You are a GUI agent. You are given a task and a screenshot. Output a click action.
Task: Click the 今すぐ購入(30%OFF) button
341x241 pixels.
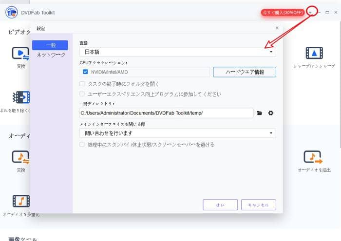click(283, 13)
